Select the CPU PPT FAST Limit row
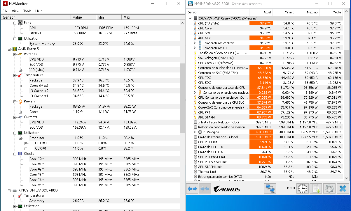Viewport: 351px width, 211px height. point(265,157)
